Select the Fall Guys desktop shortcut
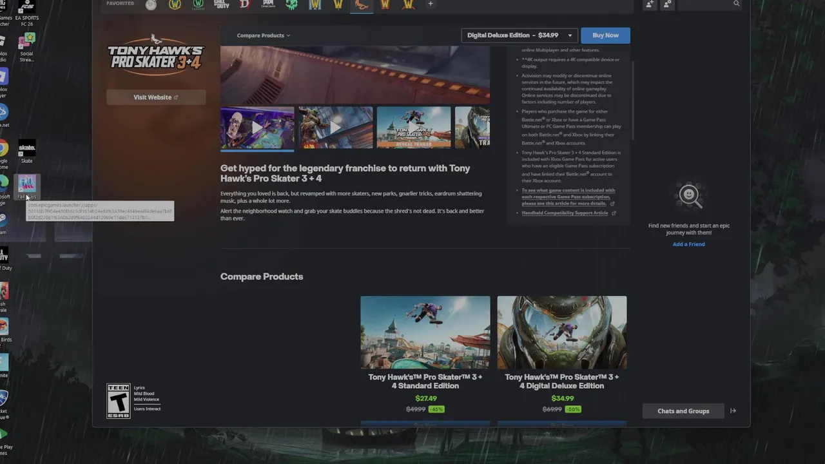 tap(26, 188)
